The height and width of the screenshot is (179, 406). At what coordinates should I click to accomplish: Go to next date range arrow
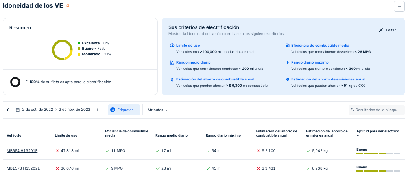click(98, 110)
